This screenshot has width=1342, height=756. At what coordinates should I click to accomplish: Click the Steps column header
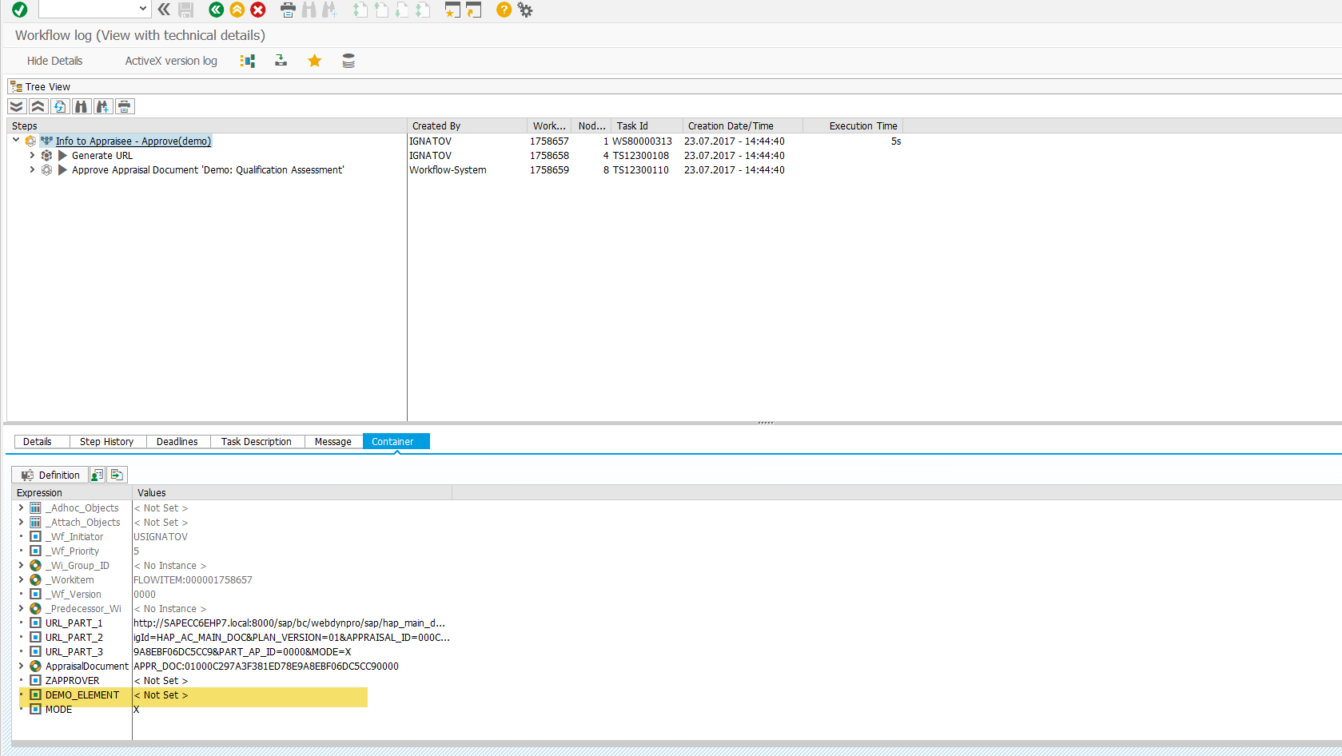point(207,125)
